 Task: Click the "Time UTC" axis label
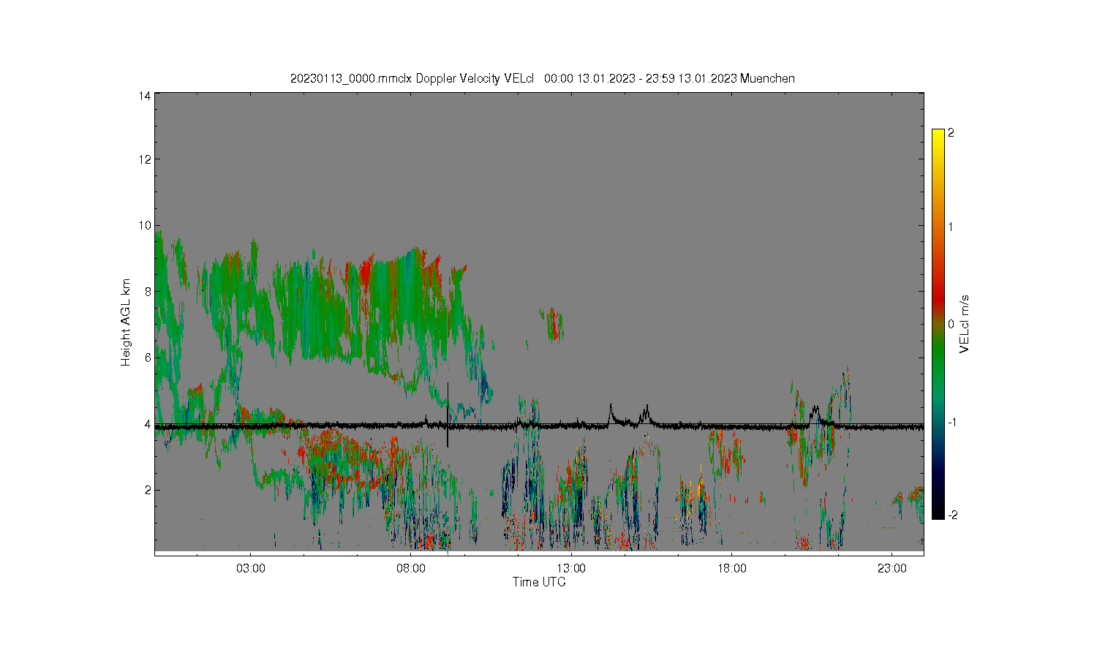pos(539,582)
